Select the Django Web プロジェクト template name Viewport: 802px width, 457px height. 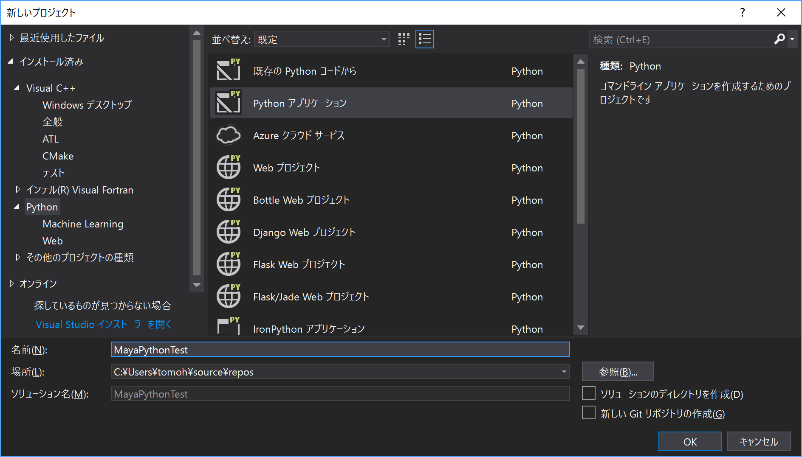click(x=304, y=232)
